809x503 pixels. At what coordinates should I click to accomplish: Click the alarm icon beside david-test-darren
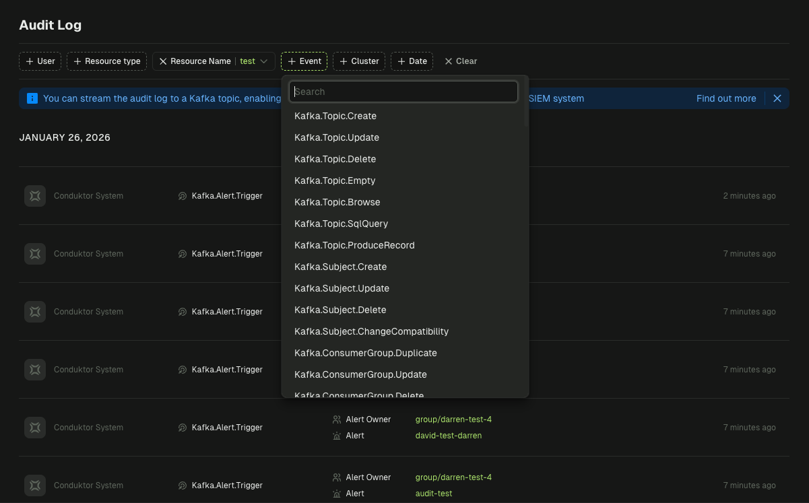337,436
